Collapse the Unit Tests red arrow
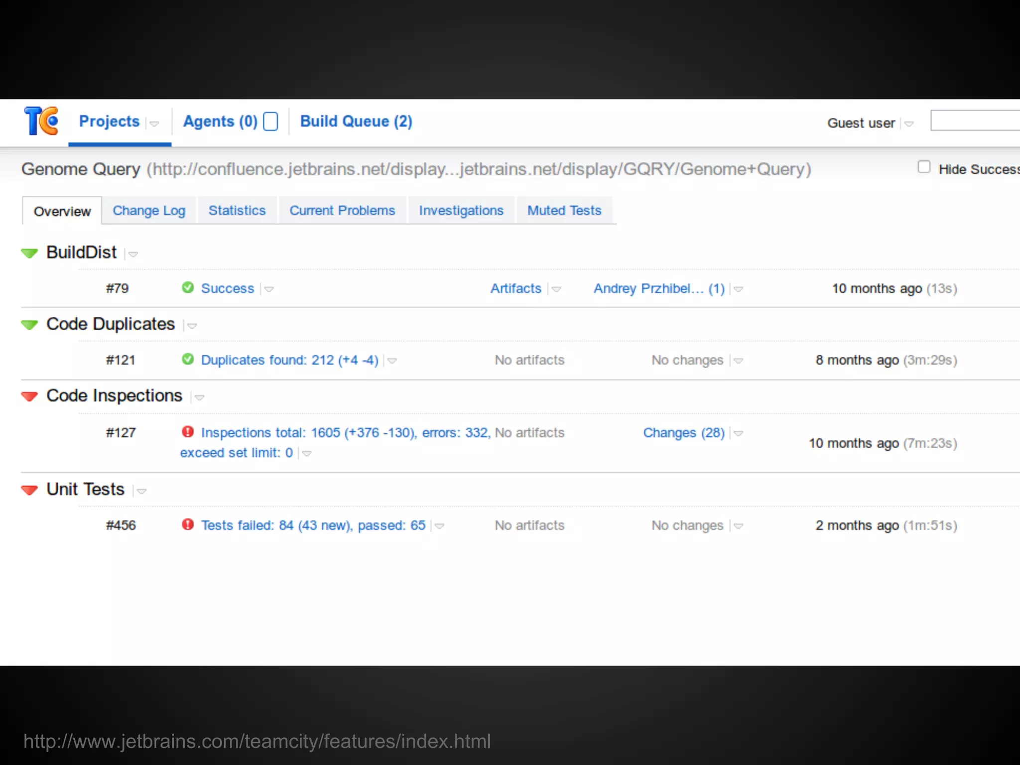This screenshot has width=1020, height=765. [30, 490]
